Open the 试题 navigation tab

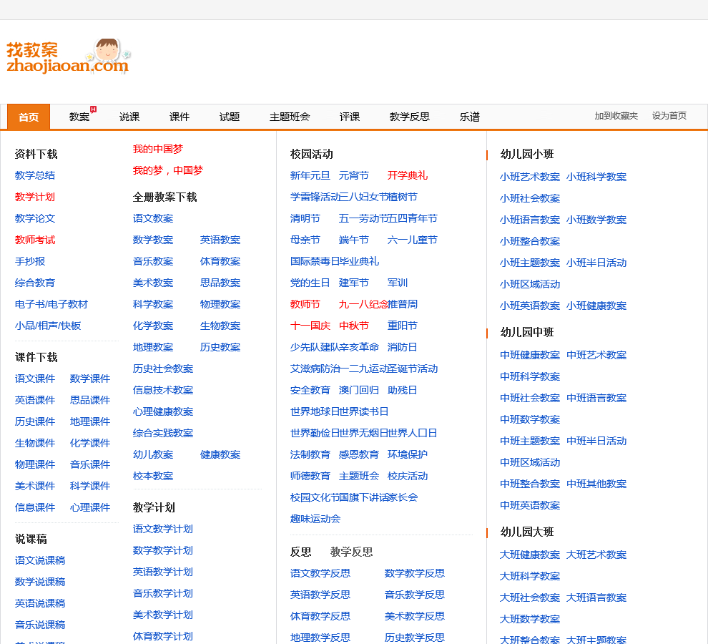point(230,117)
